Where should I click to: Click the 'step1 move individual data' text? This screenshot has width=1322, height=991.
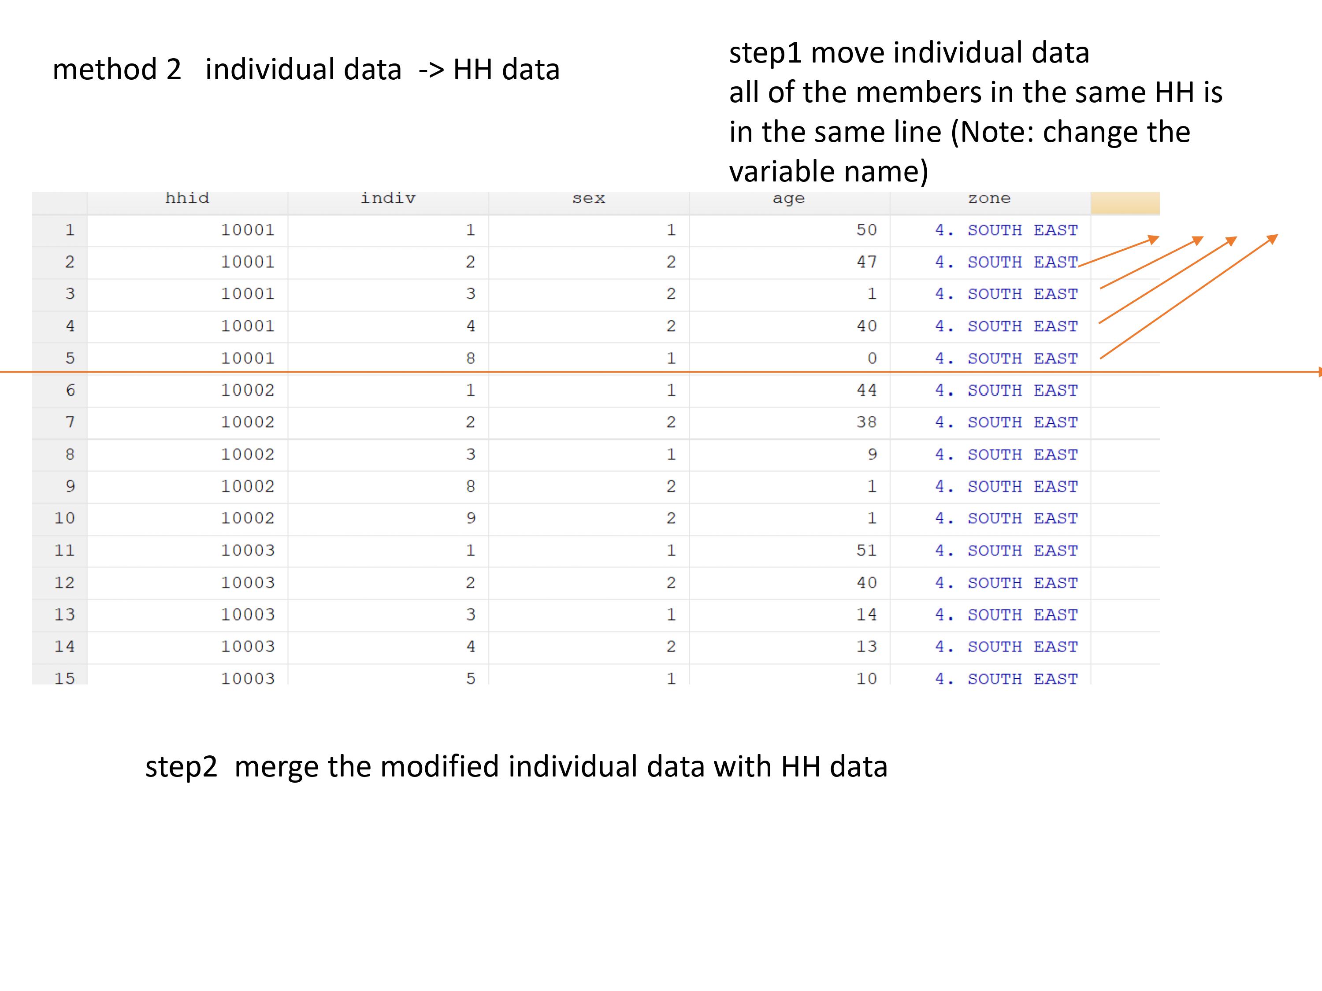click(x=908, y=52)
